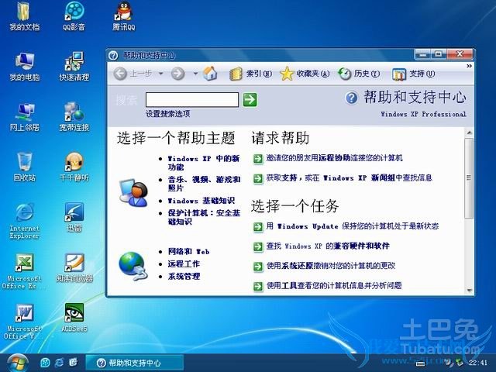Viewport: 496px width, 372px height.
Task: Click the 上一步 back button
Action: [133, 74]
